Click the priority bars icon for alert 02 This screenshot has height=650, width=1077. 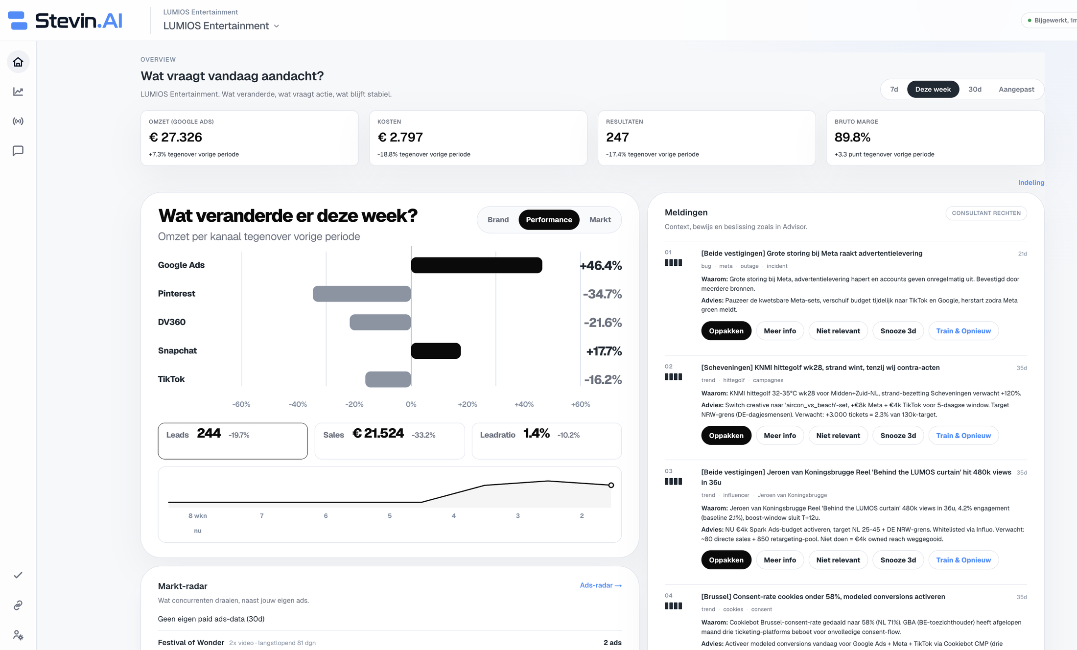pyautogui.click(x=673, y=377)
